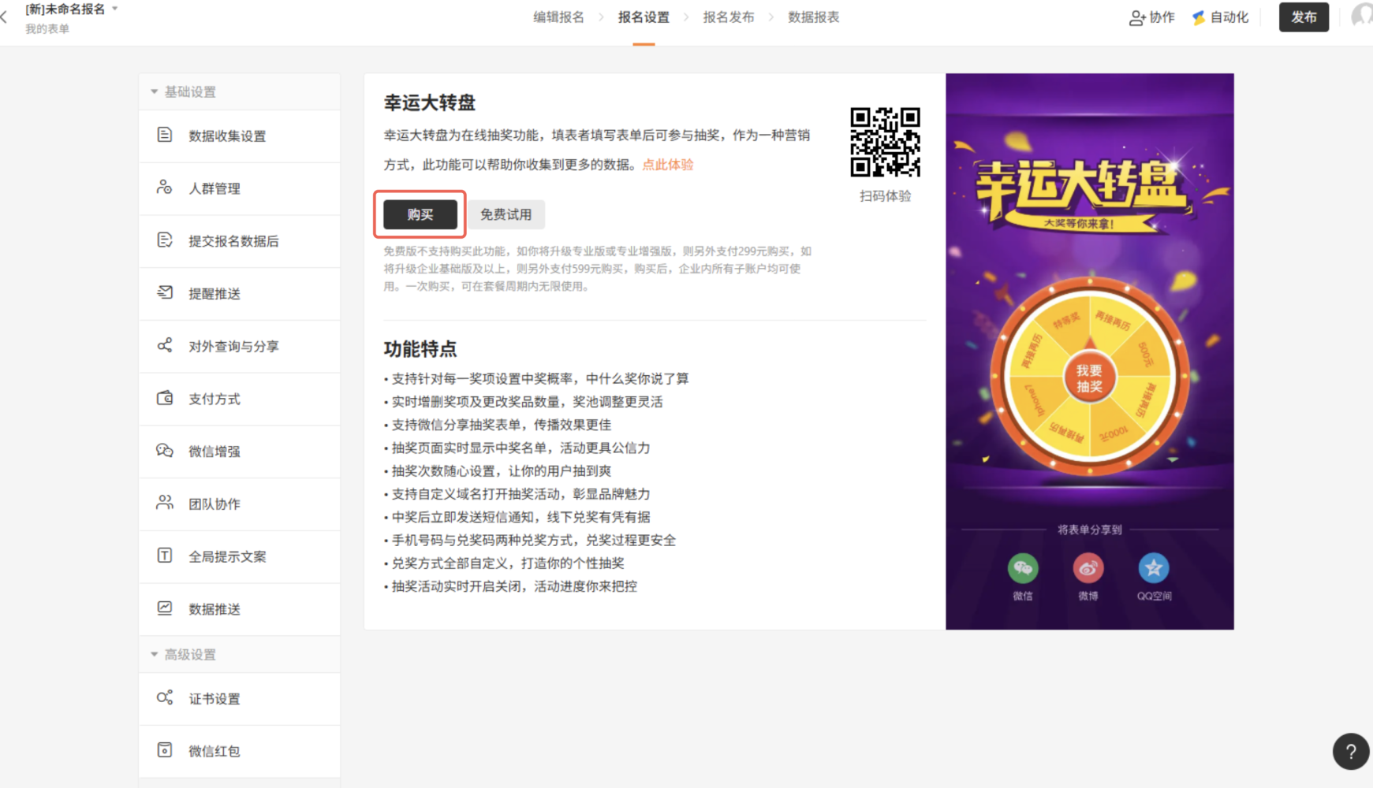
Task: Open the help question mark button
Action: click(x=1350, y=752)
